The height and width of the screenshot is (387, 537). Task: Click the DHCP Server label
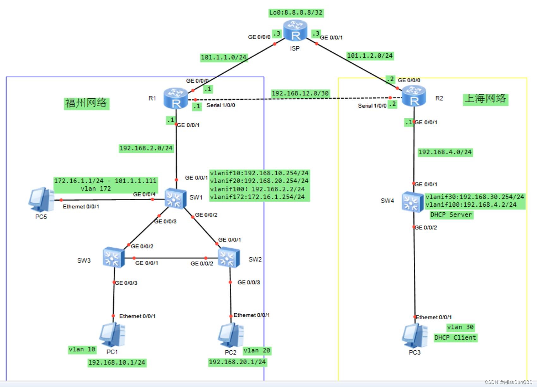coord(451,215)
